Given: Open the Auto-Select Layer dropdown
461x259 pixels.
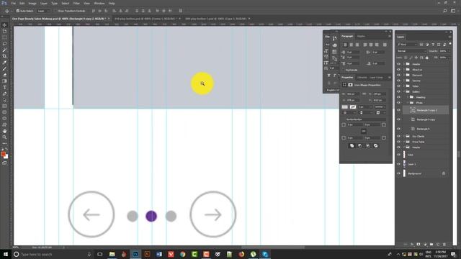Looking at the screenshot, I should pos(43,11).
